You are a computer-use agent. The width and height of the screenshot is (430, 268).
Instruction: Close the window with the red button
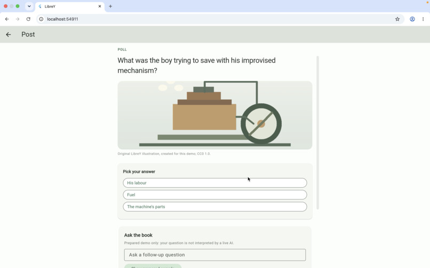[5, 6]
